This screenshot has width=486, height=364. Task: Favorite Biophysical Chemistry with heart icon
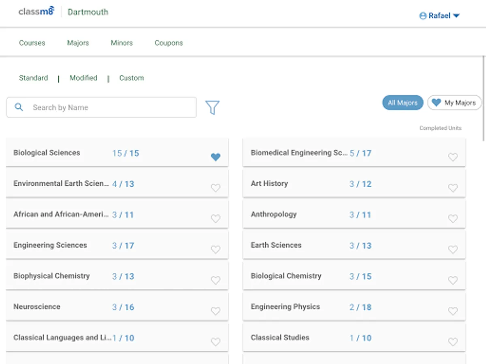[x=215, y=280]
